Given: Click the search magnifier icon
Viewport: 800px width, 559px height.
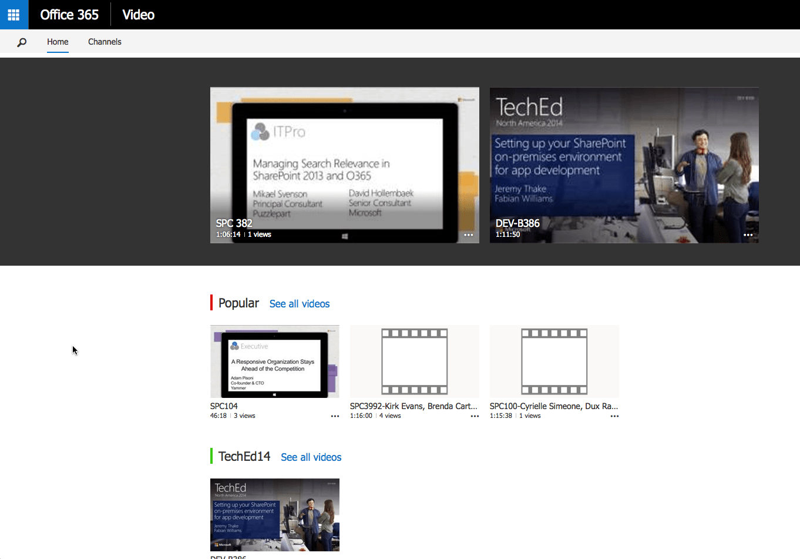Looking at the screenshot, I should click(x=22, y=42).
